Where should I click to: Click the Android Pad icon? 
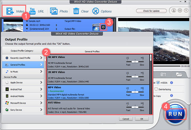pos(7,89)
